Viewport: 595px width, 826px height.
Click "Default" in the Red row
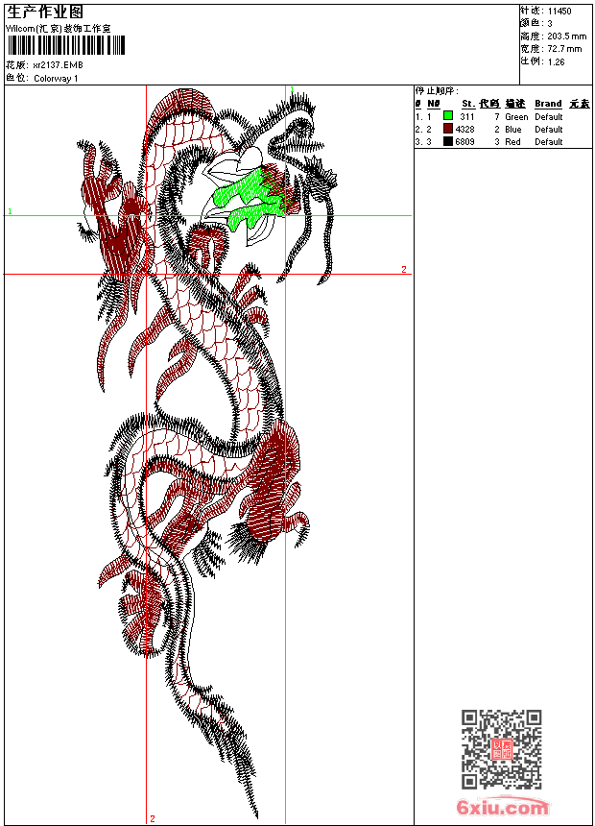549,142
